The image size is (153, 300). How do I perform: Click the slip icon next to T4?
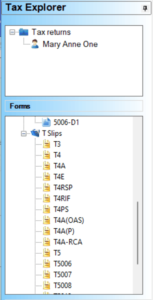point(46,155)
